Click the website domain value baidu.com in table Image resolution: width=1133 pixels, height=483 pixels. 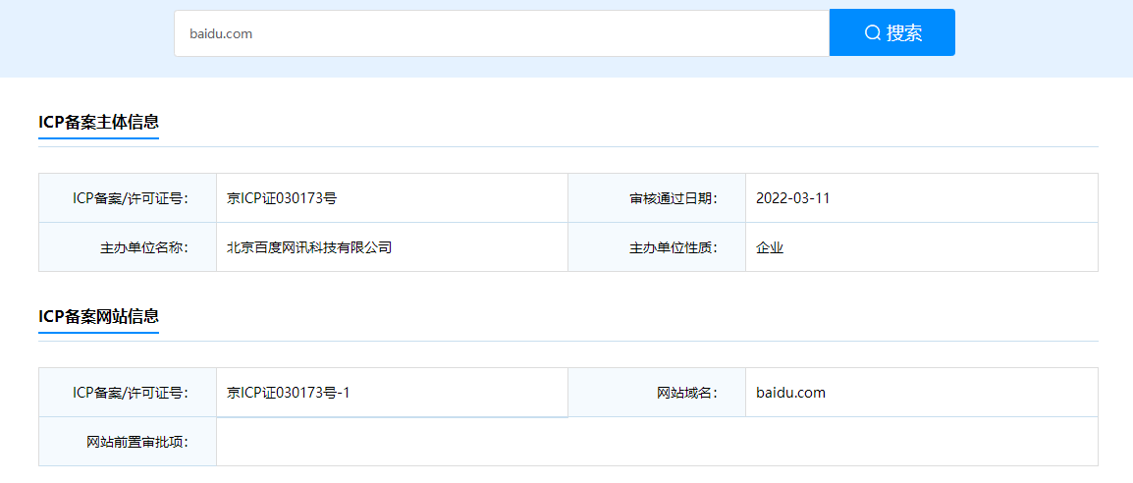[790, 393]
